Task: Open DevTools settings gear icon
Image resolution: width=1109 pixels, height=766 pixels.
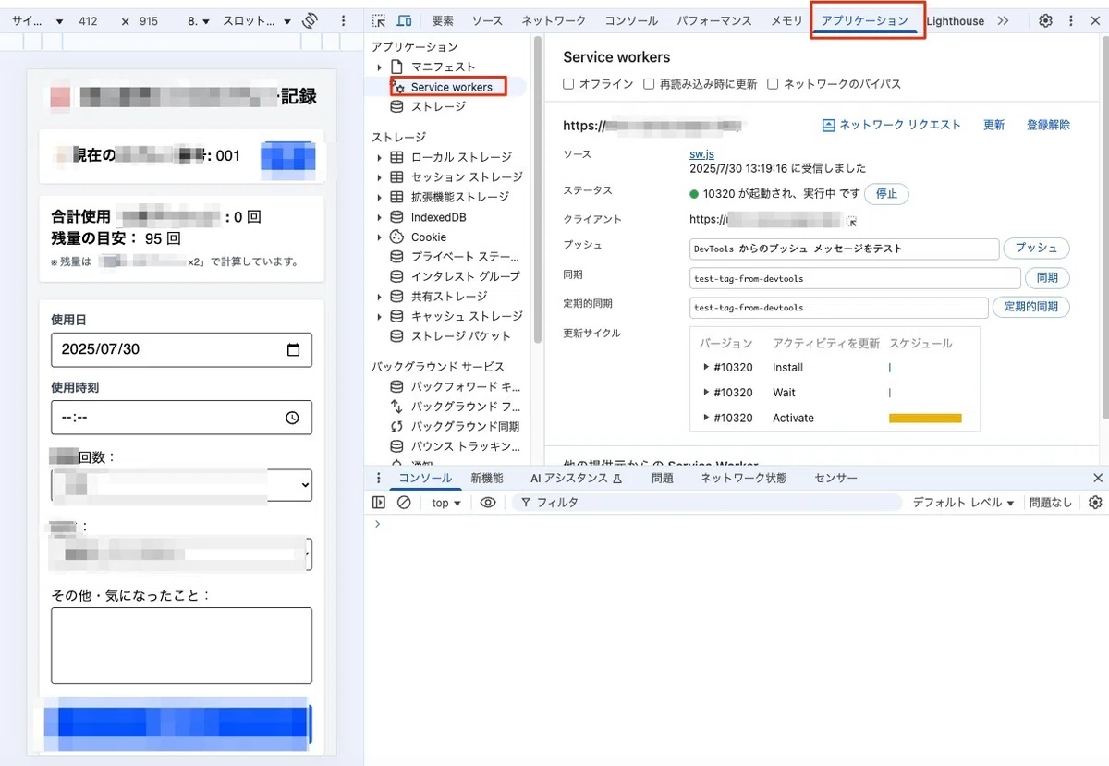Action: tap(1045, 20)
